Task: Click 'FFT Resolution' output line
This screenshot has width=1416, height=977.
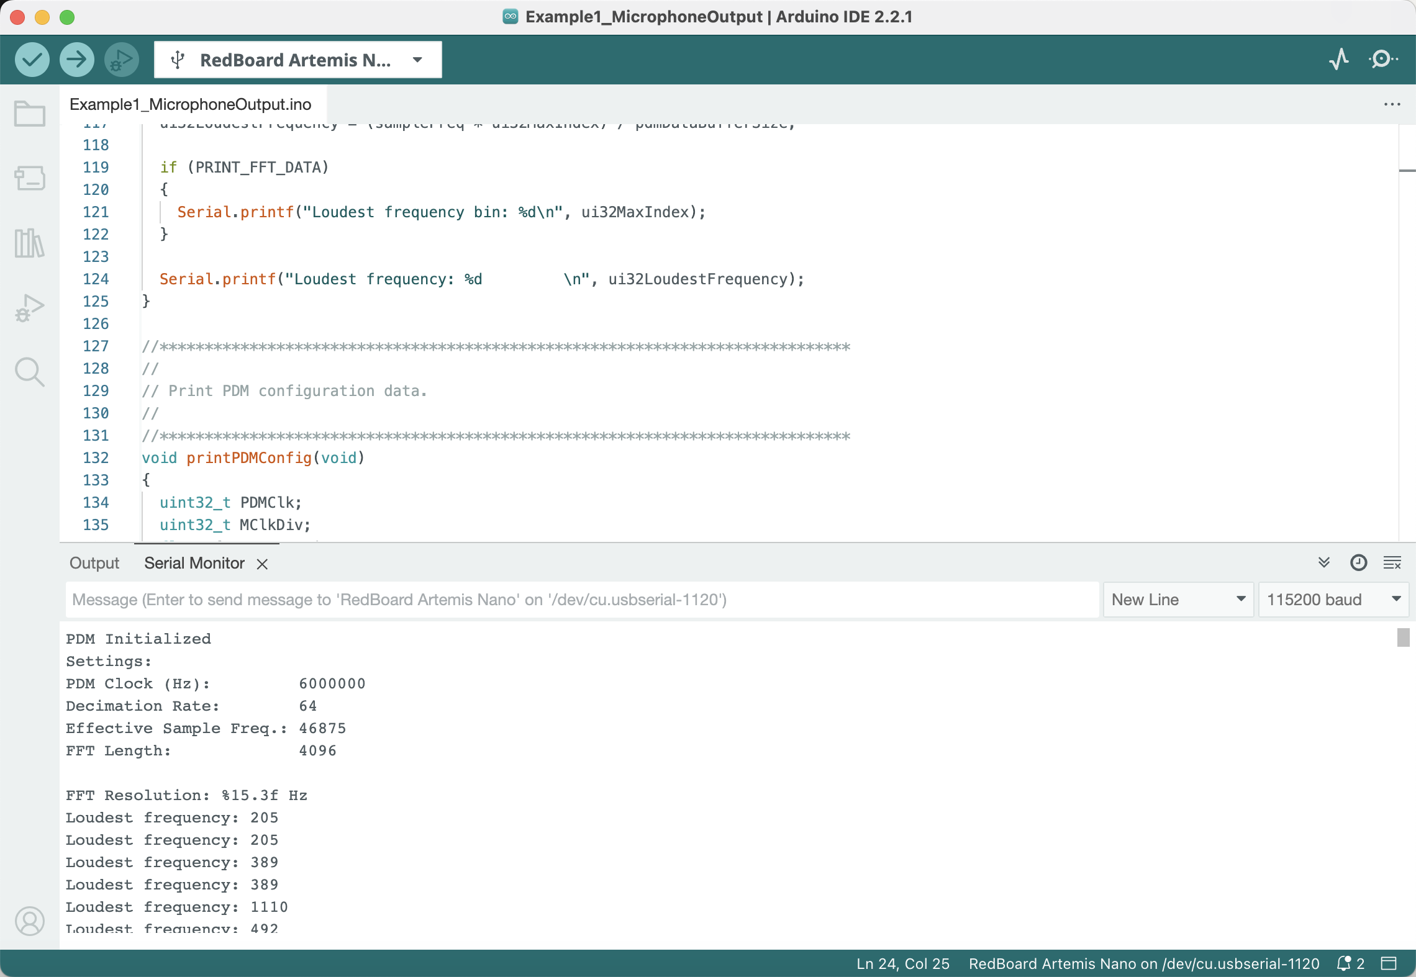Action: [x=187, y=795]
